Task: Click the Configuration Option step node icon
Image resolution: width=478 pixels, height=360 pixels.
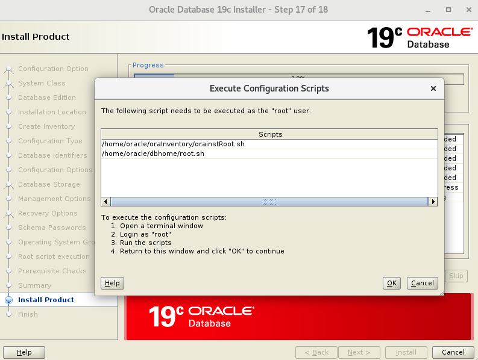Action: [9, 69]
